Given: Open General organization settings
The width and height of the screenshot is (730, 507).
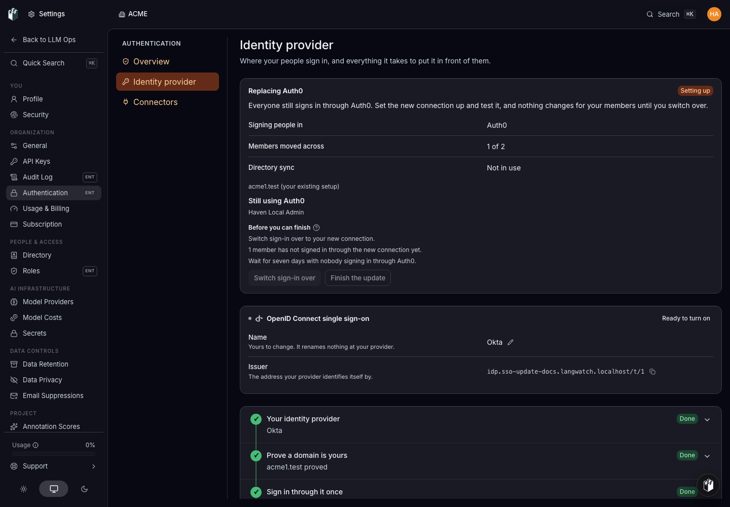Looking at the screenshot, I should [54, 146].
